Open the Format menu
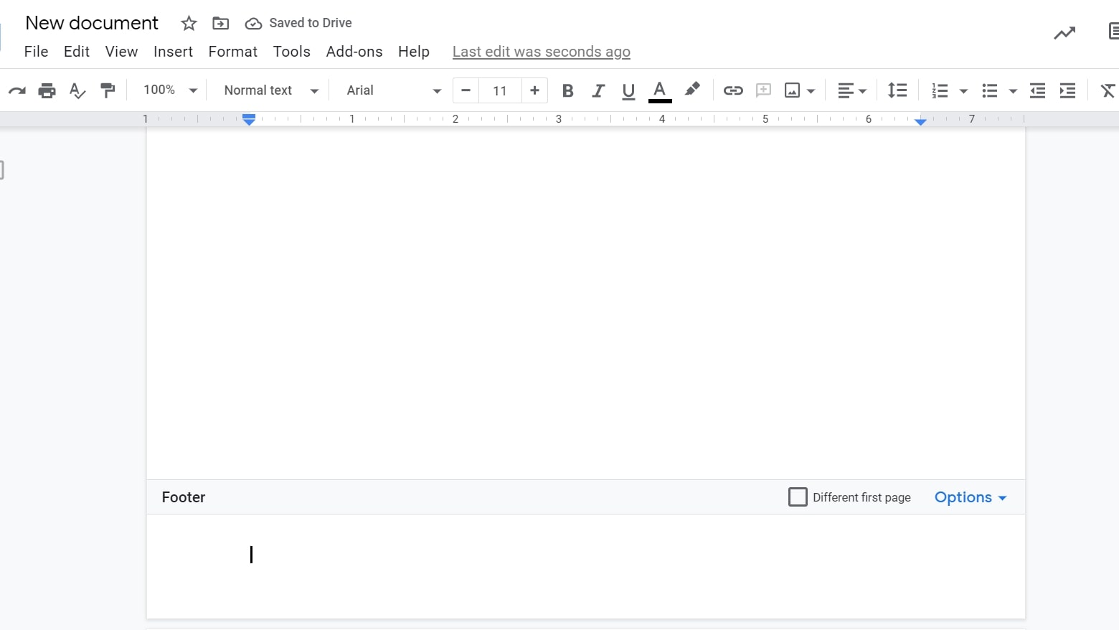This screenshot has width=1119, height=630. [233, 52]
